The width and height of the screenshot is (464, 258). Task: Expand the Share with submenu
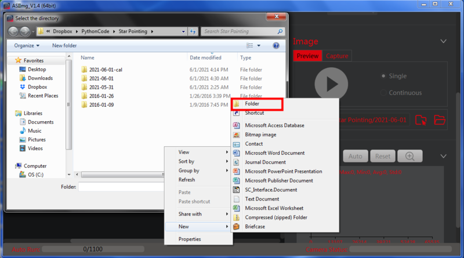click(198, 214)
